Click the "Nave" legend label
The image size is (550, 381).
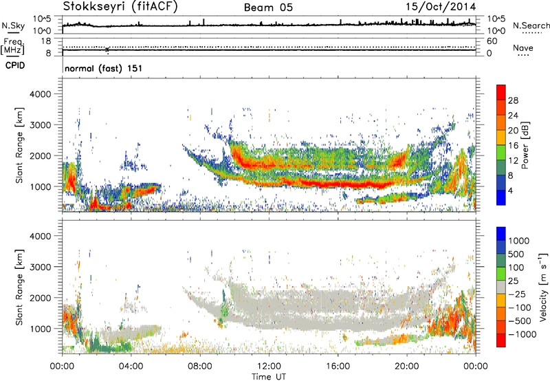click(x=522, y=48)
